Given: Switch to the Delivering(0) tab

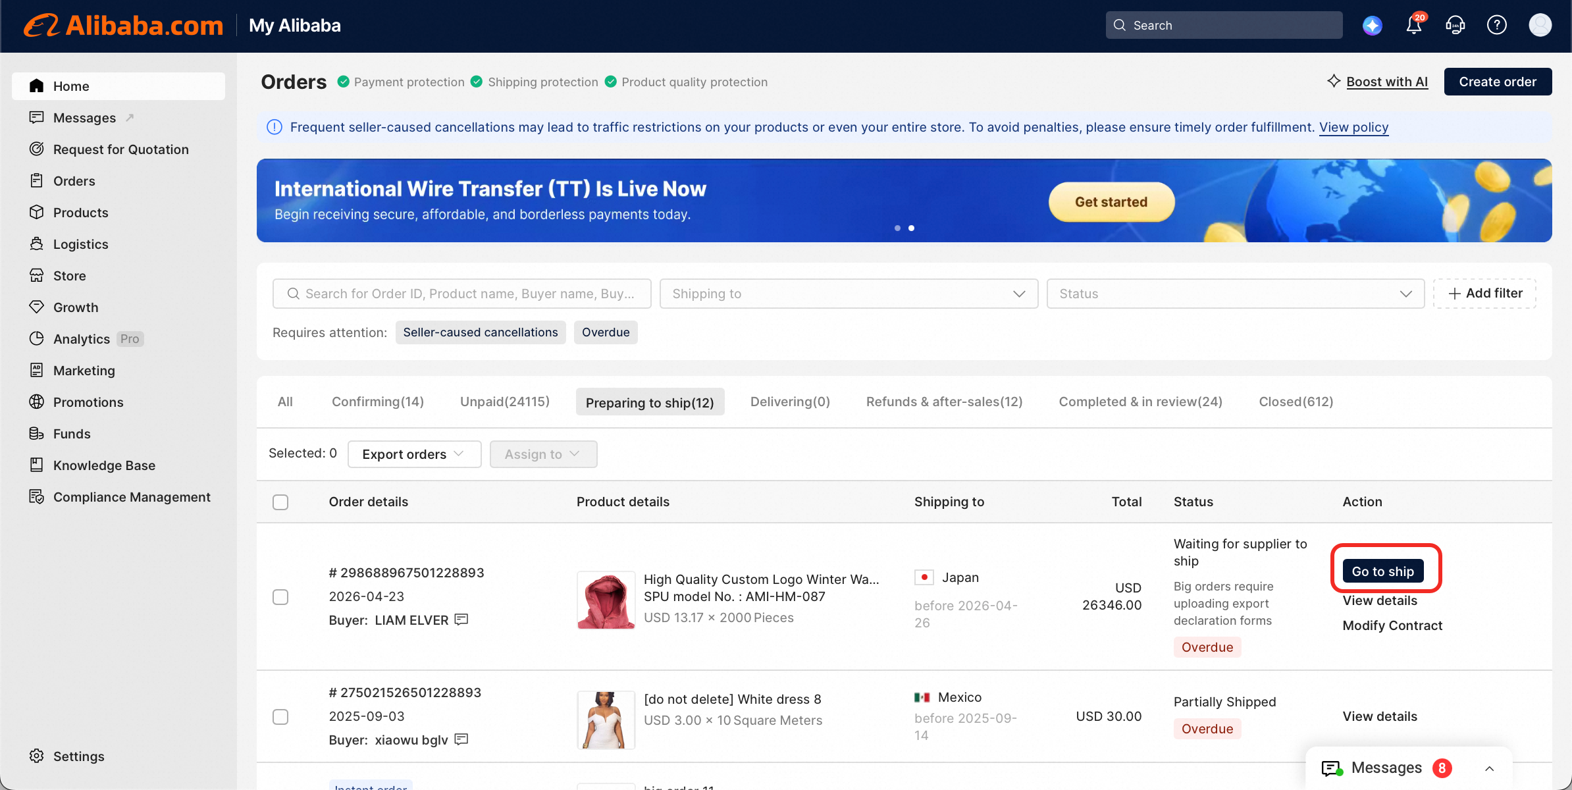Looking at the screenshot, I should pos(790,402).
